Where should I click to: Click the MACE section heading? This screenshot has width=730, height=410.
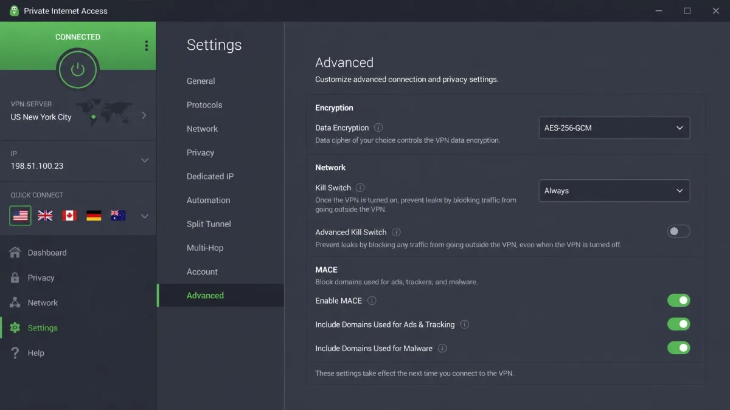pyautogui.click(x=326, y=270)
